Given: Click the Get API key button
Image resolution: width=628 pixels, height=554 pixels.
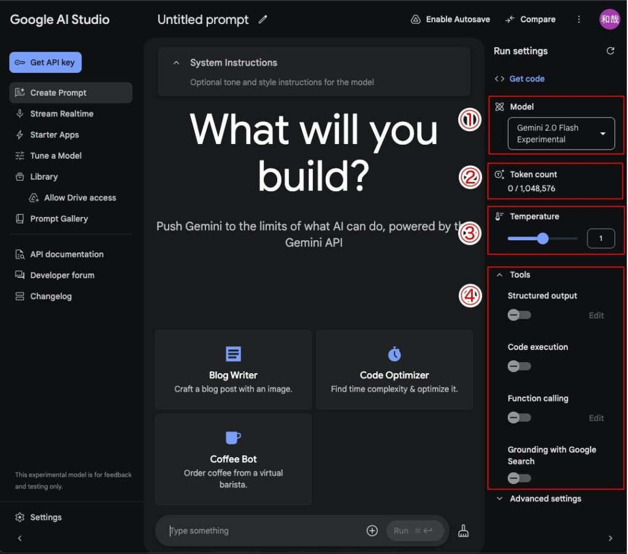Looking at the screenshot, I should coord(45,63).
